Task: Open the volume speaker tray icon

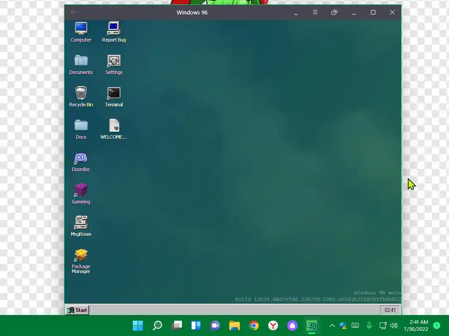Action: tap(394, 325)
